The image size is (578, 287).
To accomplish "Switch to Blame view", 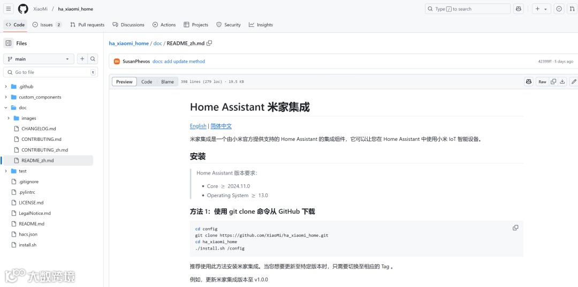I will click(x=168, y=82).
